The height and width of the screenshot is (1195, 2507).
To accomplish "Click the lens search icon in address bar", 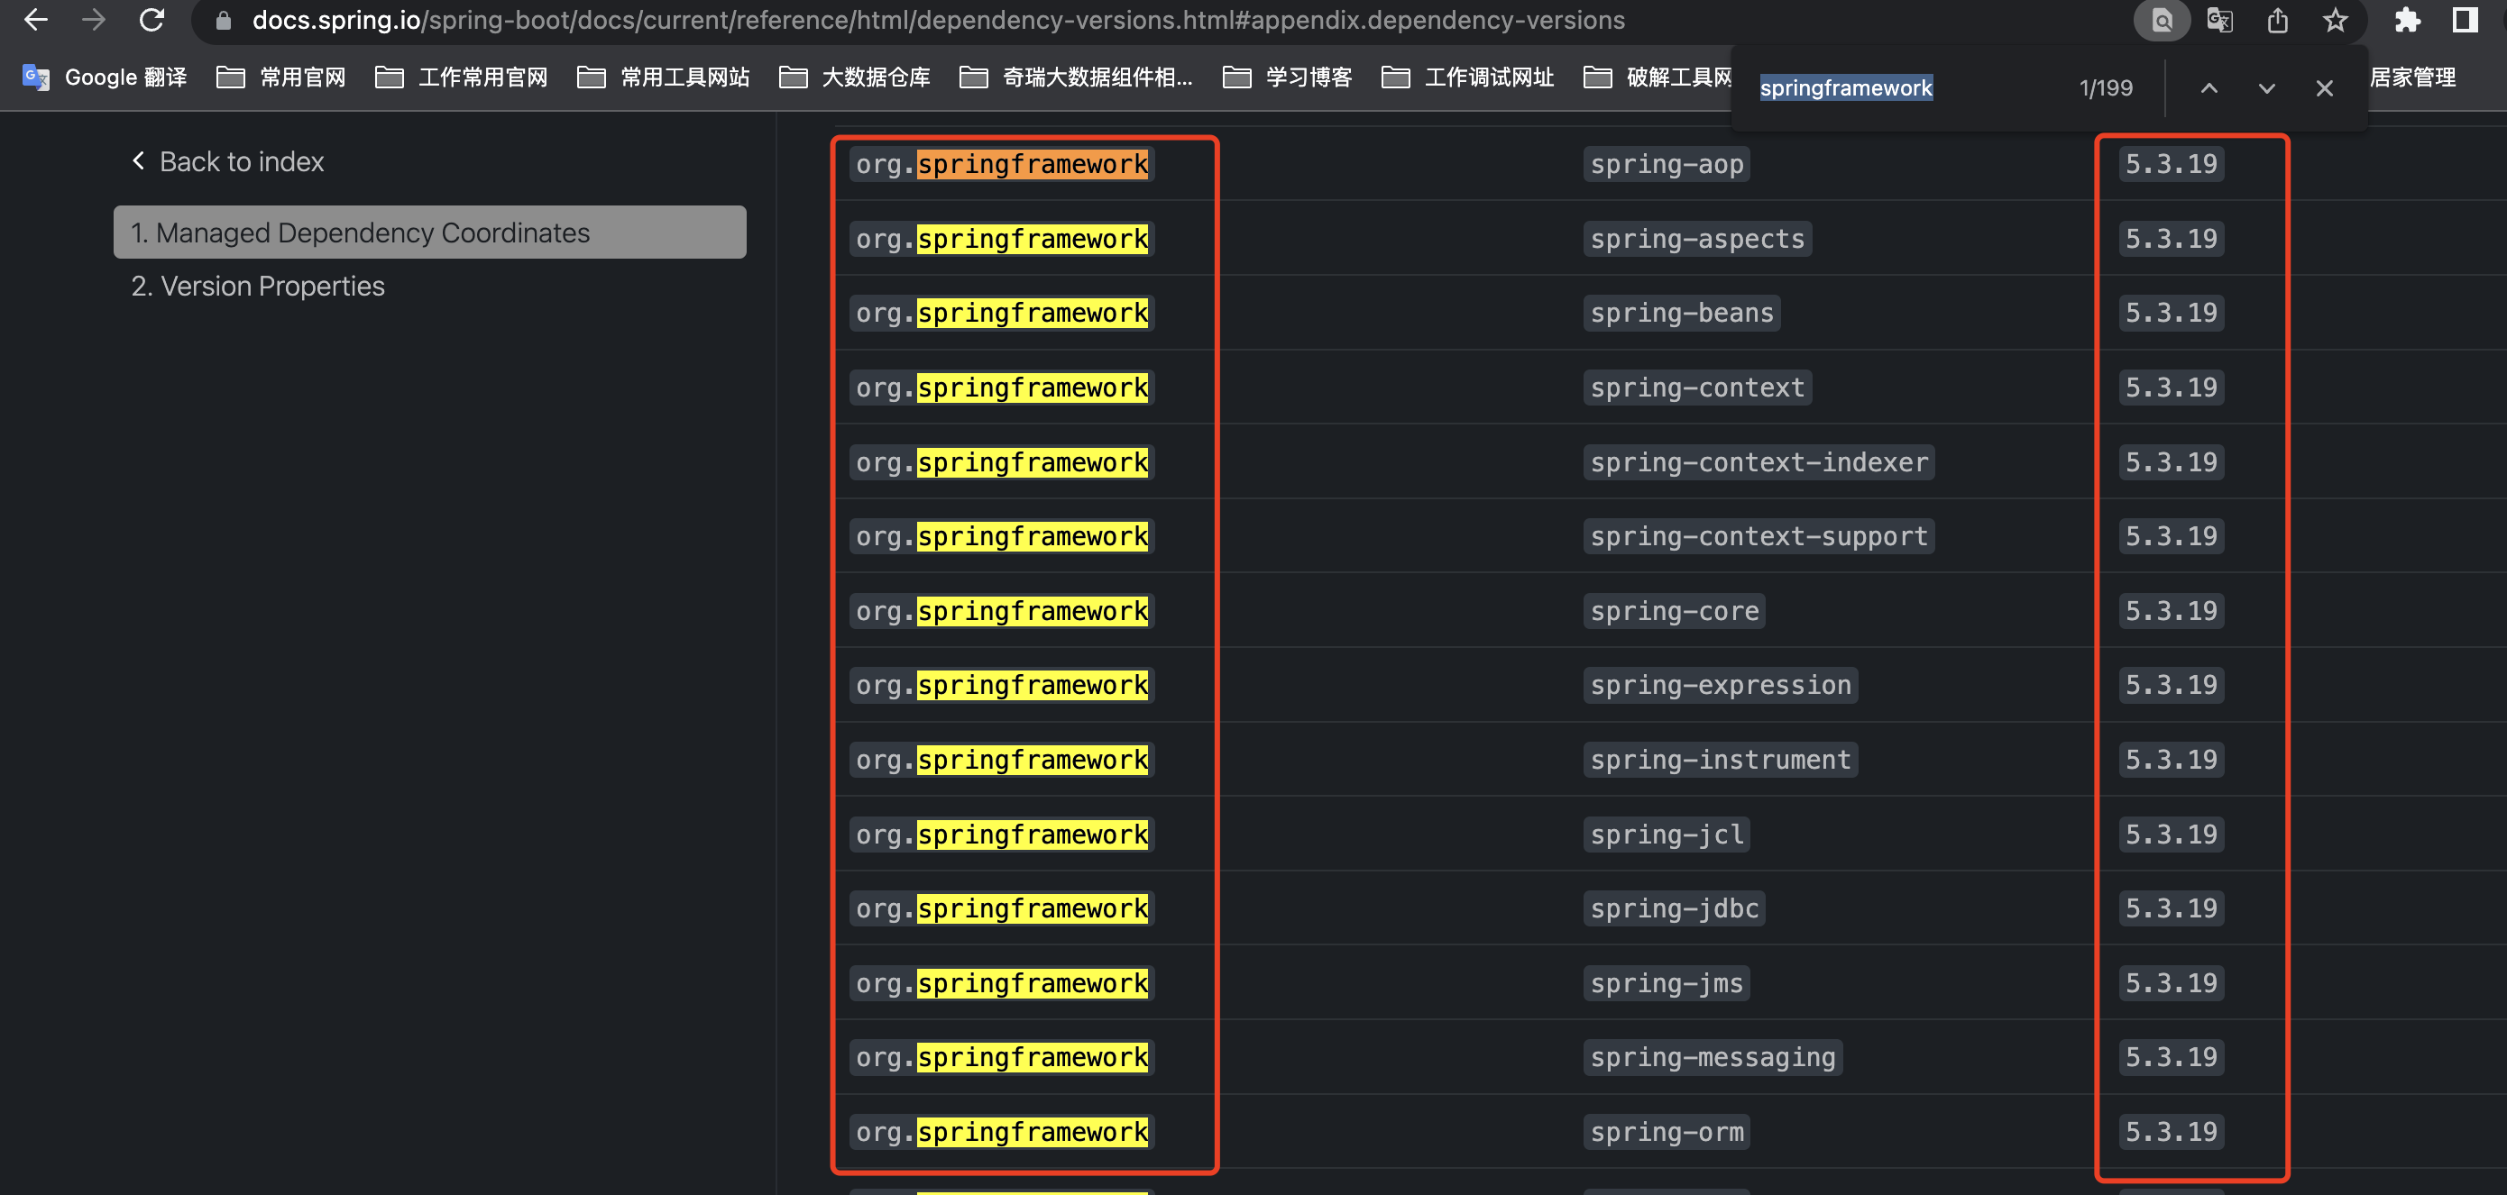I will point(2162,20).
